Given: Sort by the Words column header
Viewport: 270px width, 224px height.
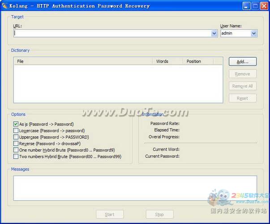Looking at the screenshot, I should [167, 61].
